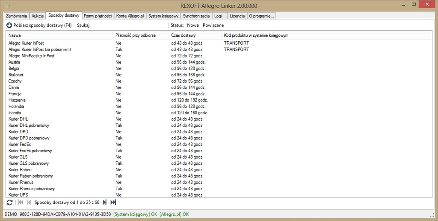Jump to last page of delivery methods
The image size is (438, 221).
coord(113,203)
